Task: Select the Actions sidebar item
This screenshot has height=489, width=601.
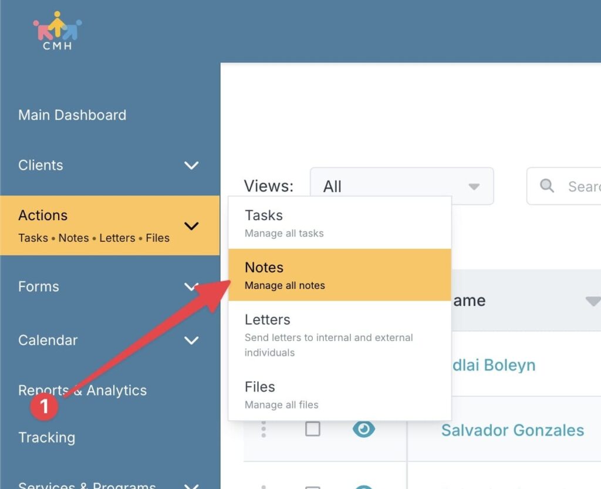Action: pos(110,225)
